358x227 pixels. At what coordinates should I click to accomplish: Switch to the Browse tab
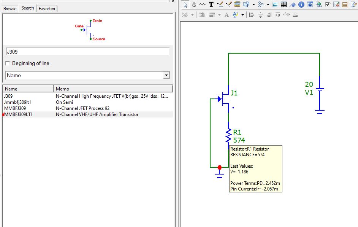click(x=10, y=8)
